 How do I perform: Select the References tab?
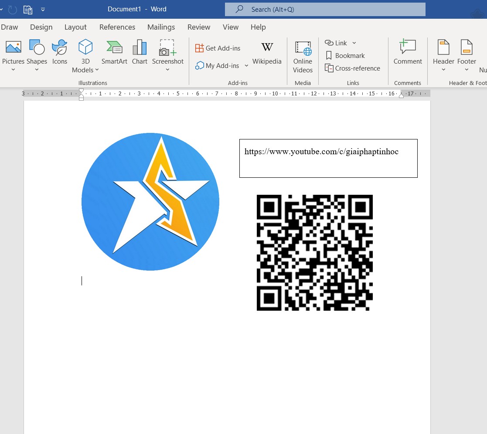click(x=117, y=27)
